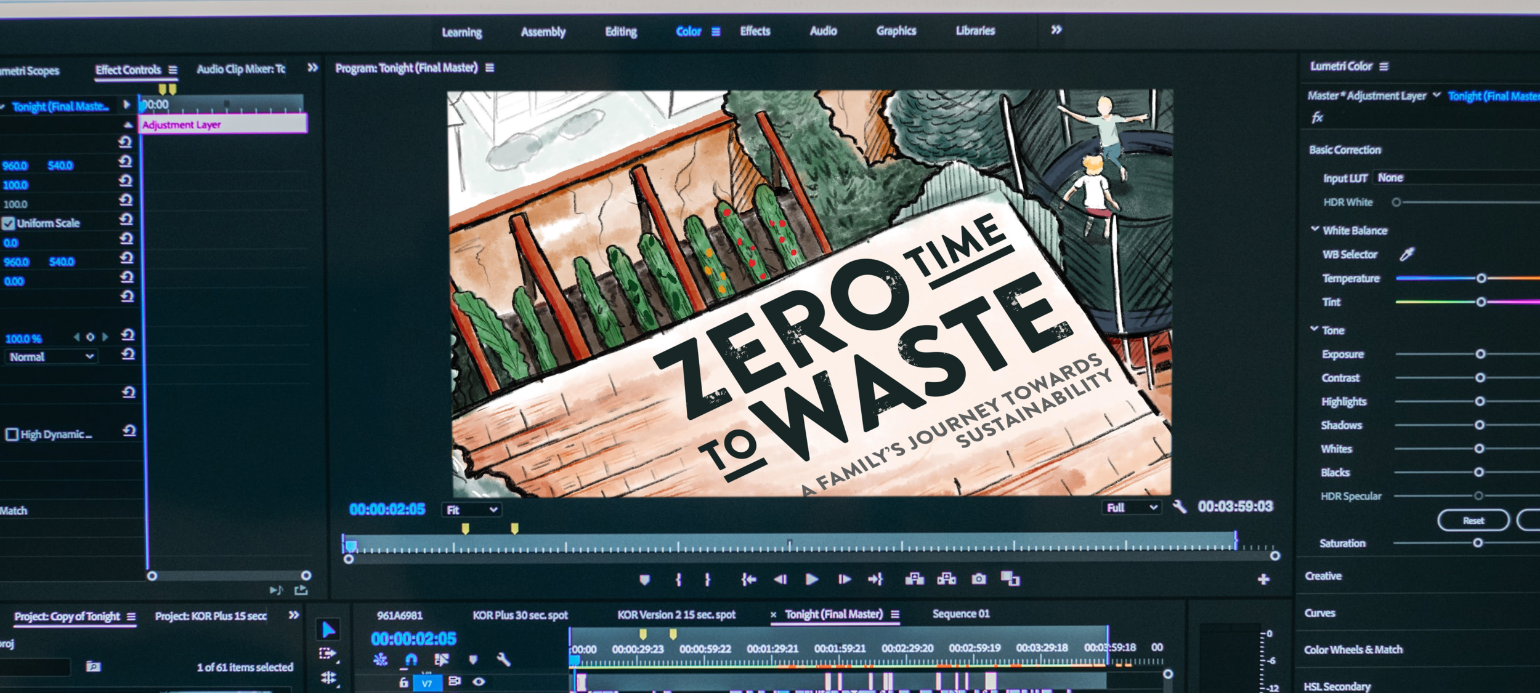Switch to KOR Plus 30 sec. spot sequence
Viewport: 1540px width, 693px height.
click(520, 615)
